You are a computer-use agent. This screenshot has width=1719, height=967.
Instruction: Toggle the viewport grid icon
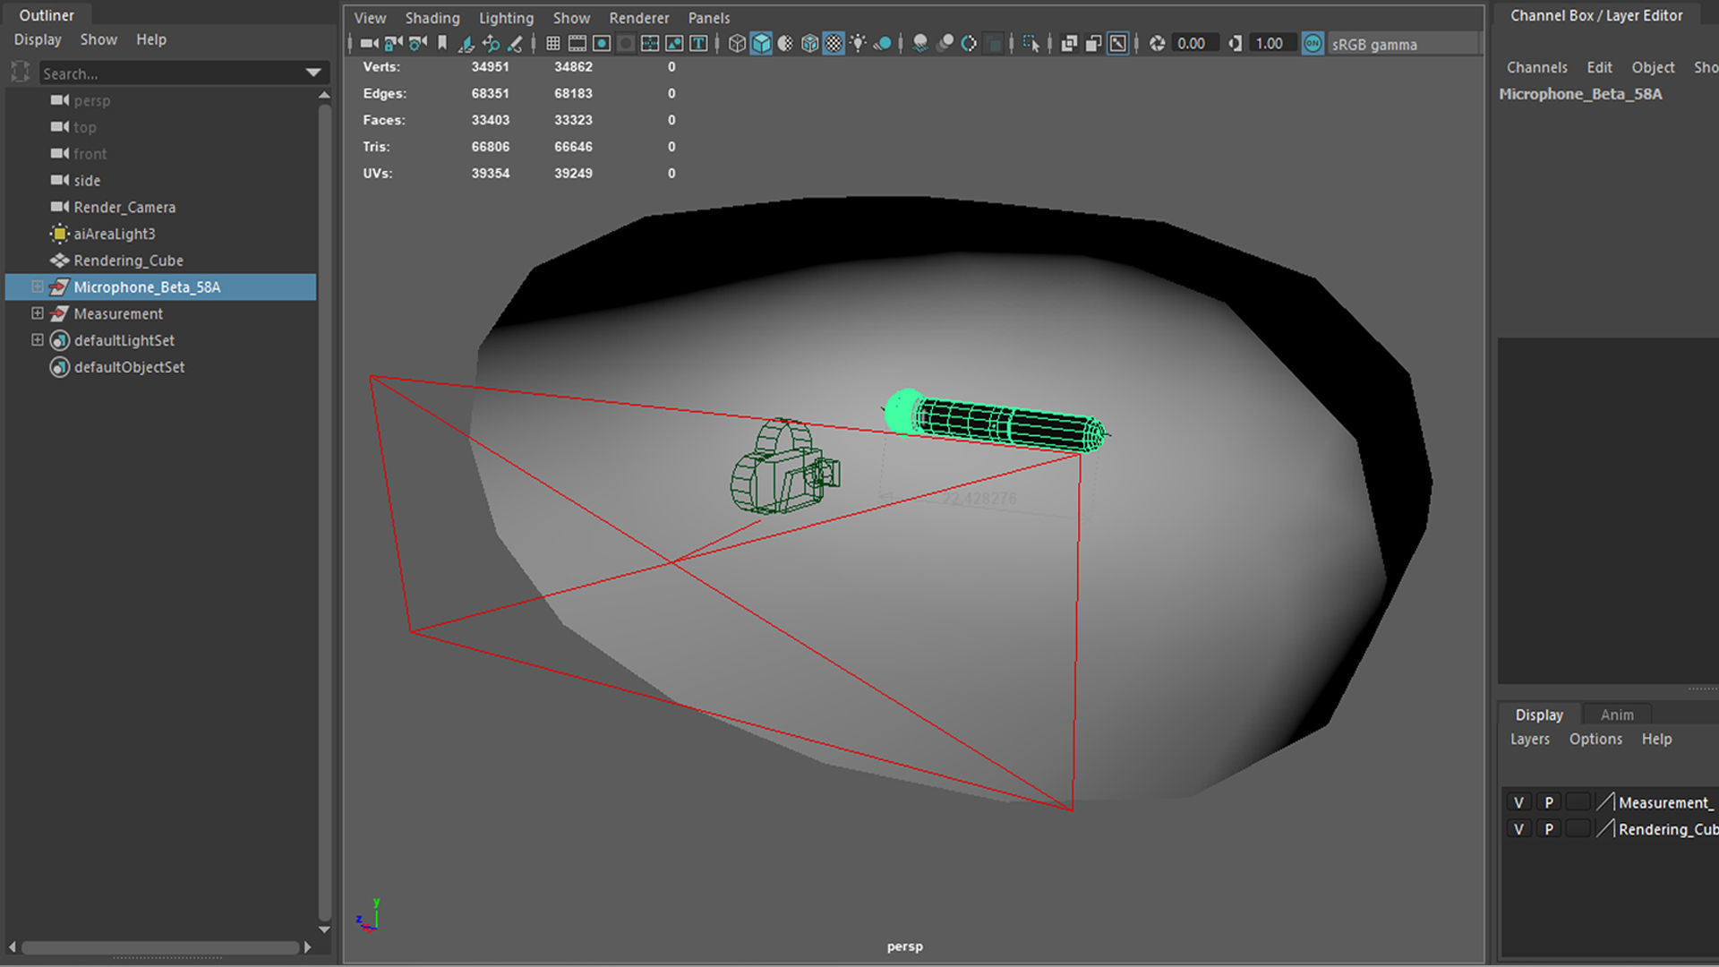[x=552, y=43]
